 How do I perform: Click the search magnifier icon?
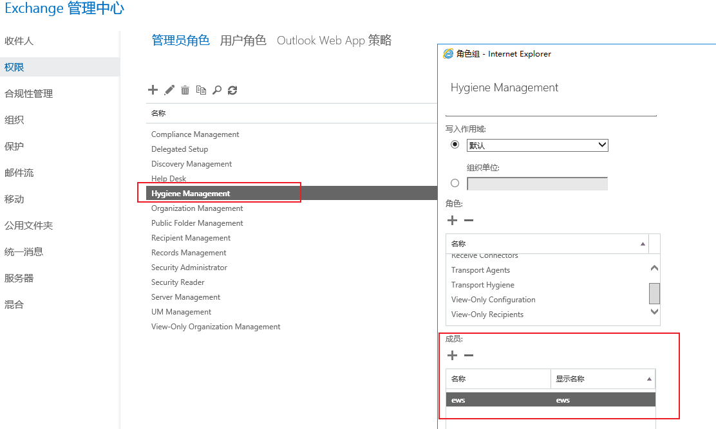(217, 90)
